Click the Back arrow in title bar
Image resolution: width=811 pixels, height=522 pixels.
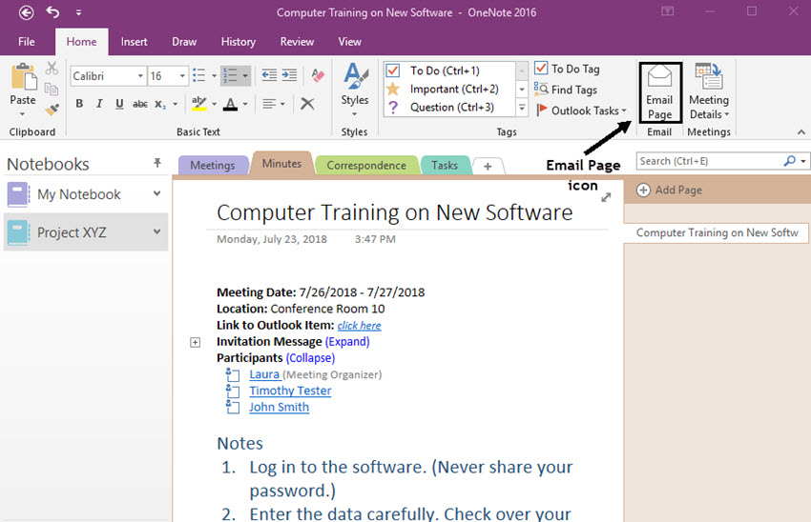(x=27, y=12)
